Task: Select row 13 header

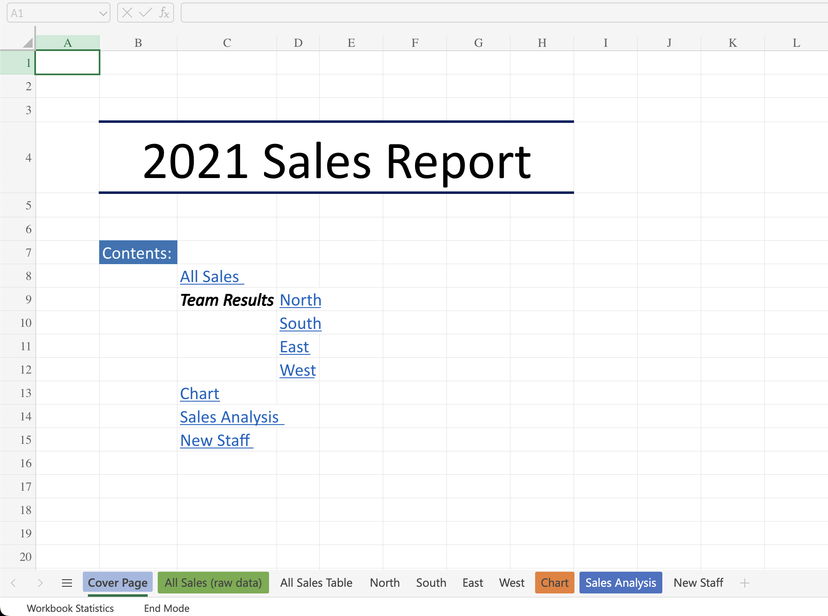Action: [18, 393]
